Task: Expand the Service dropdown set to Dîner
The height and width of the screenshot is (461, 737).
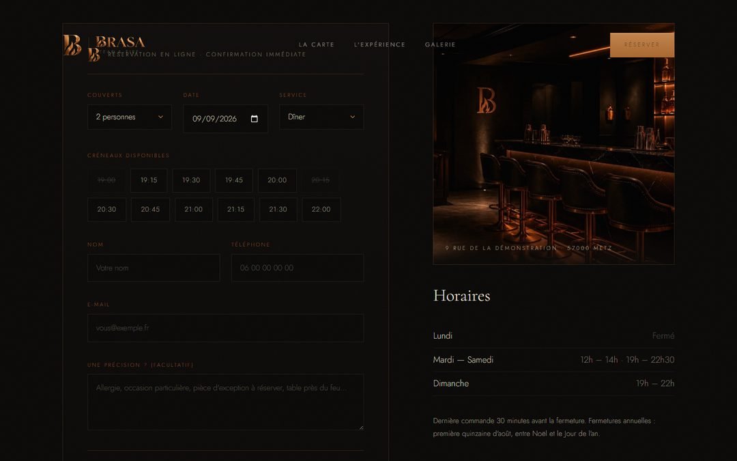Action: pyautogui.click(x=321, y=117)
